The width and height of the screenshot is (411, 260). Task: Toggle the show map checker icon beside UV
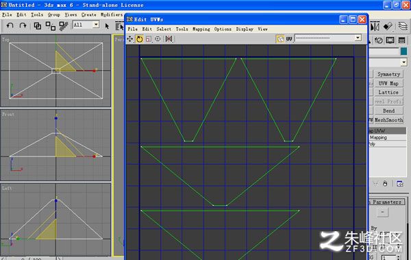click(x=280, y=39)
